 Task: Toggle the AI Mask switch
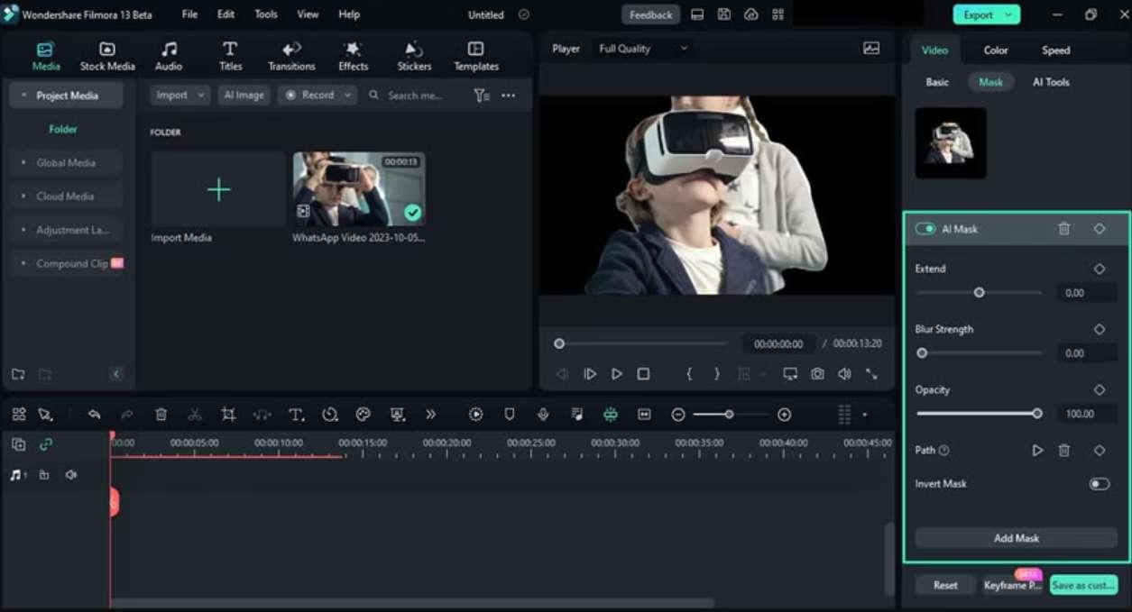pos(925,229)
